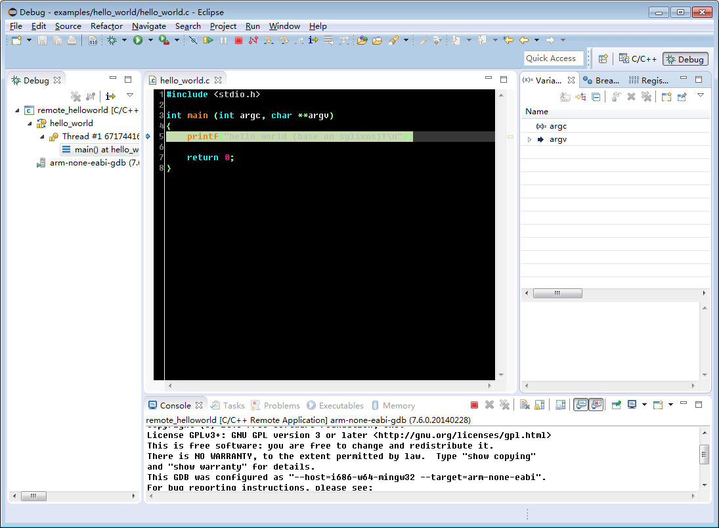This screenshot has width=719, height=528.
Task: Click the Open Perspective icon
Action: click(x=603, y=58)
